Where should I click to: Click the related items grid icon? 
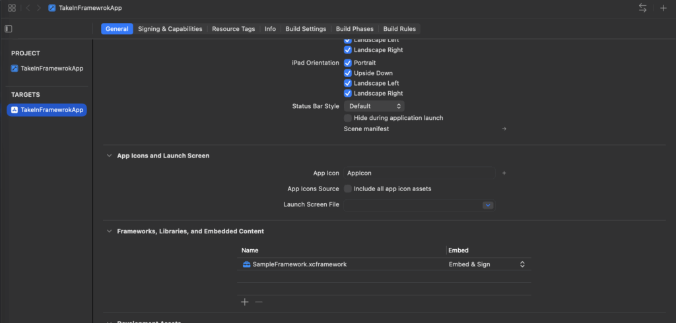[x=12, y=8]
